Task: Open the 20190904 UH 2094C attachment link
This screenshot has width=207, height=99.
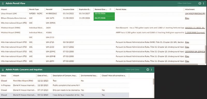Action: pyautogui.click(x=195, y=51)
